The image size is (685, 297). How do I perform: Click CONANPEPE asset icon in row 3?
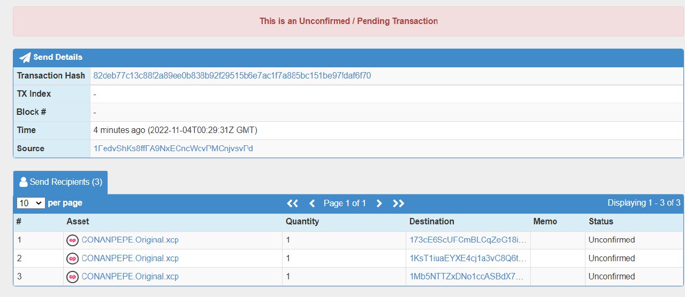coord(72,277)
